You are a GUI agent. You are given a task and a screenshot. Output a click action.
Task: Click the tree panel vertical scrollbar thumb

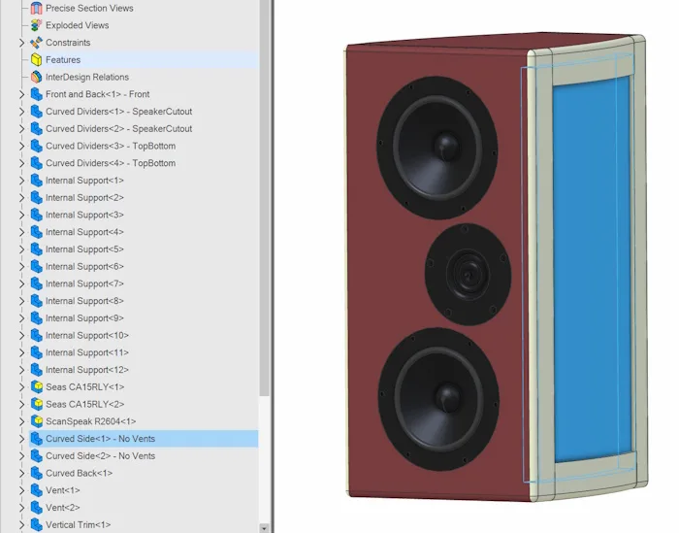[x=264, y=197]
